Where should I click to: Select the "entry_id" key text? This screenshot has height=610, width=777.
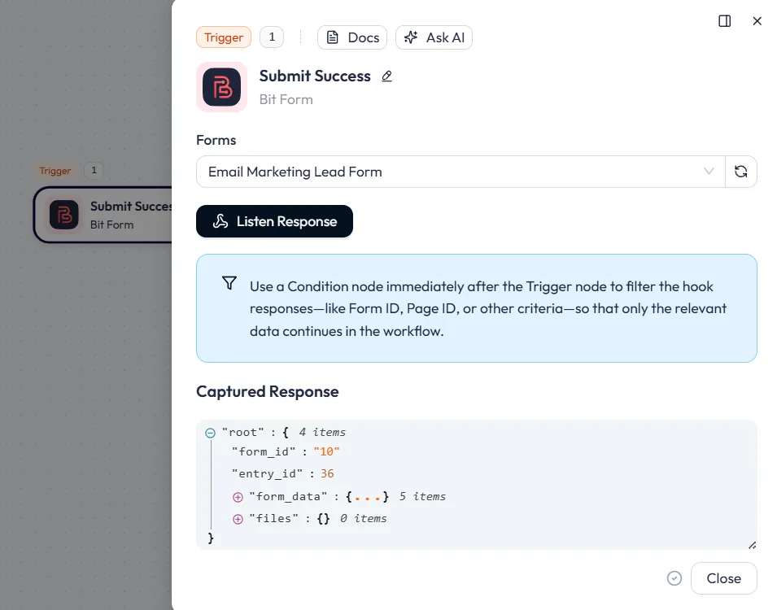[x=267, y=473]
